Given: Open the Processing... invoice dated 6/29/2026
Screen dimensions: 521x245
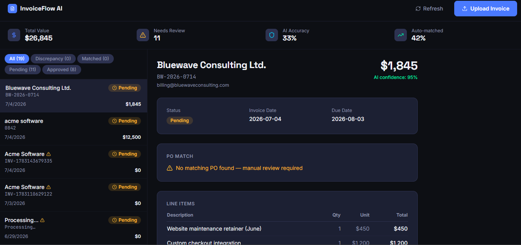Looking at the screenshot, I should (x=73, y=228).
